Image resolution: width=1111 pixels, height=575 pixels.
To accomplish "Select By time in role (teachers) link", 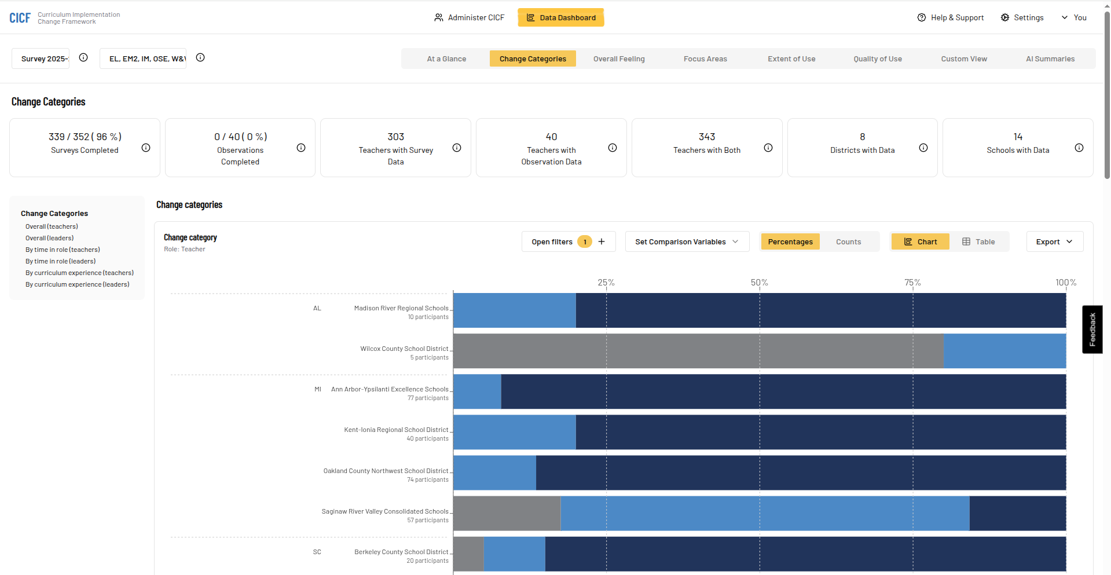I will (63, 249).
